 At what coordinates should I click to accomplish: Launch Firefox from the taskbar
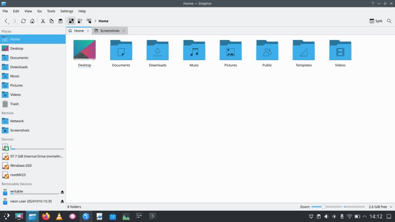pyautogui.click(x=46, y=216)
